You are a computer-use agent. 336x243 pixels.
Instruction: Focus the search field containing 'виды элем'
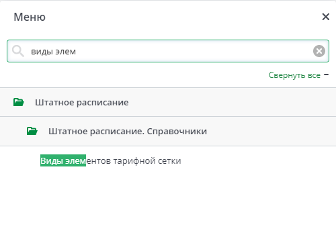pos(168,51)
